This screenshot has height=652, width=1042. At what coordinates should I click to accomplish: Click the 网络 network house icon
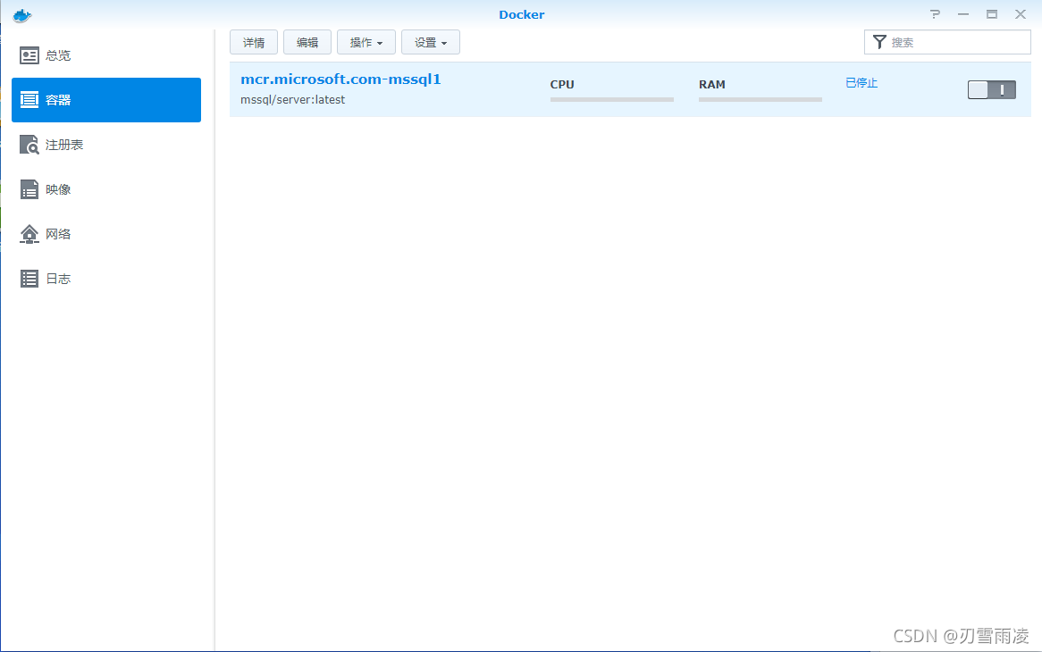click(x=29, y=234)
